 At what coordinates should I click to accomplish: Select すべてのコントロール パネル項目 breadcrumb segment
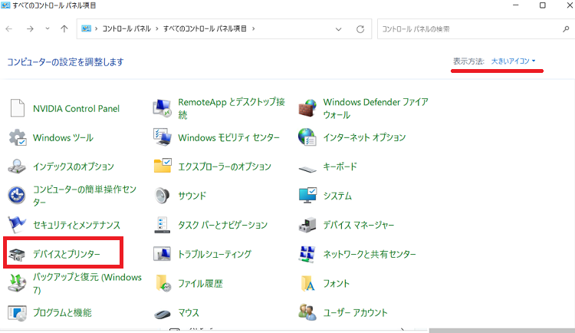pos(205,28)
